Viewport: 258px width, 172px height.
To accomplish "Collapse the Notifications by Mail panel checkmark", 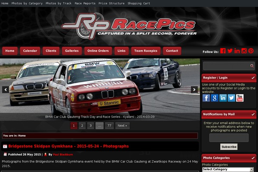I will tap(253, 114).
